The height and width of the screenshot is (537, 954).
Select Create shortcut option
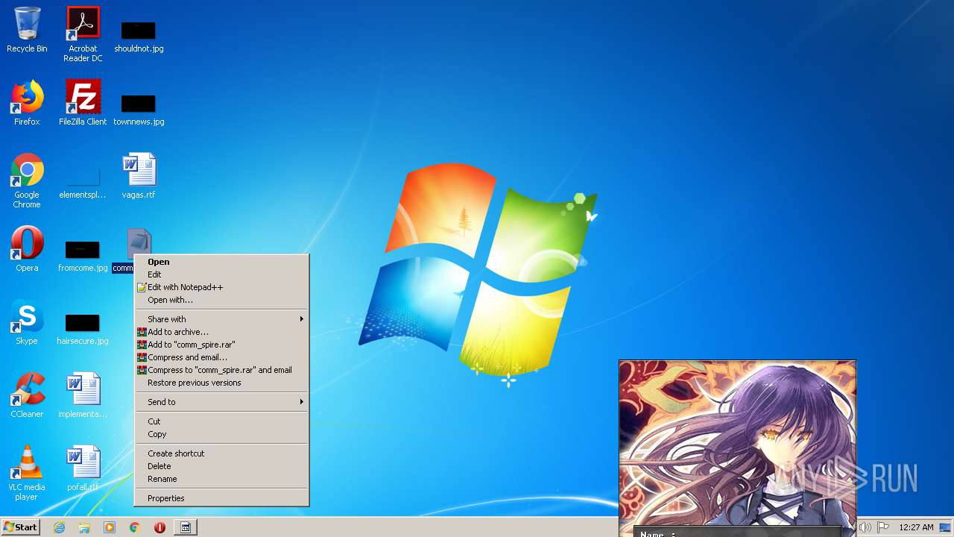click(x=221, y=453)
